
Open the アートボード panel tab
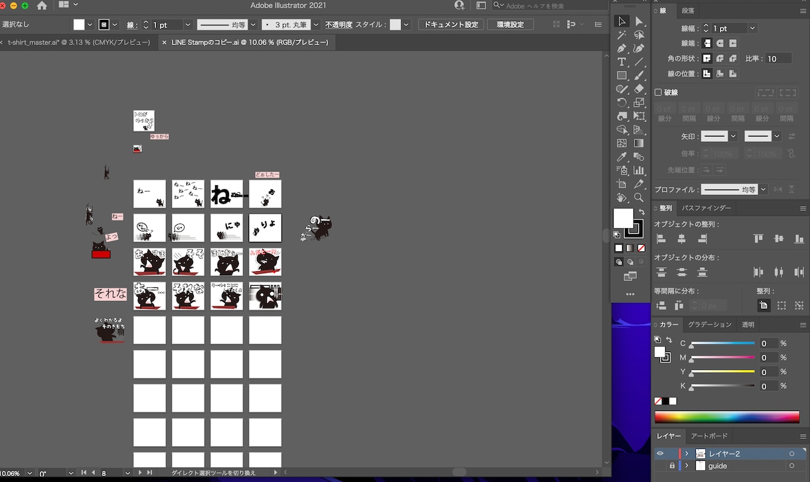click(x=709, y=436)
